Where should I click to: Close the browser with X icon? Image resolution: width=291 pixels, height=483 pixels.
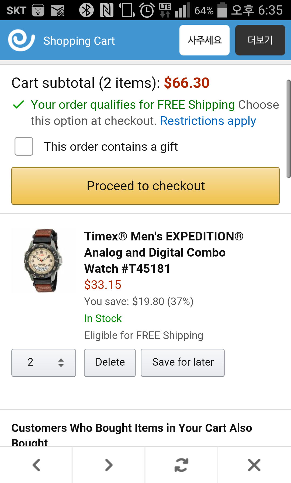coord(254,465)
